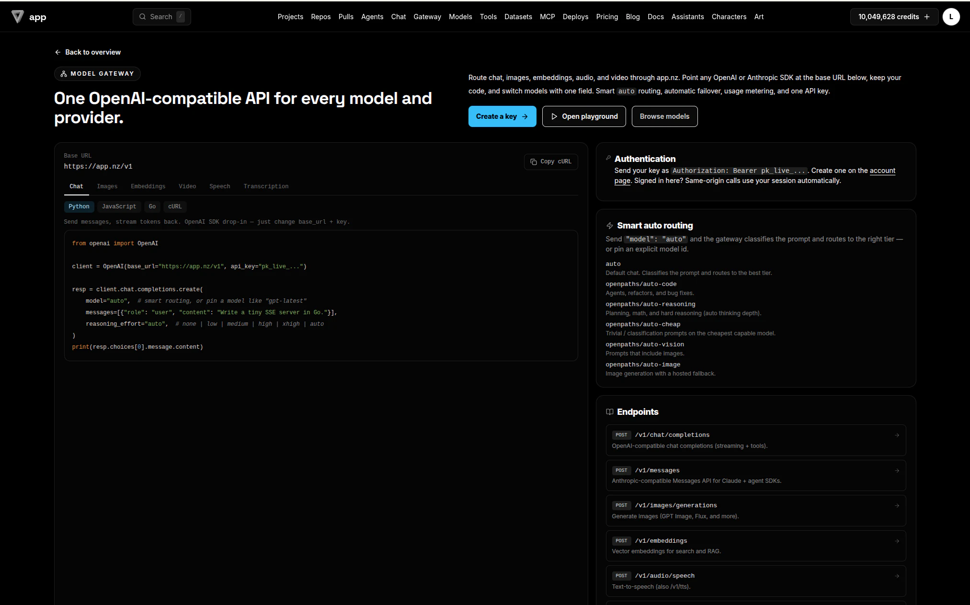Click the Model Gateway badge icon
The width and height of the screenshot is (970, 605).
(x=64, y=74)
